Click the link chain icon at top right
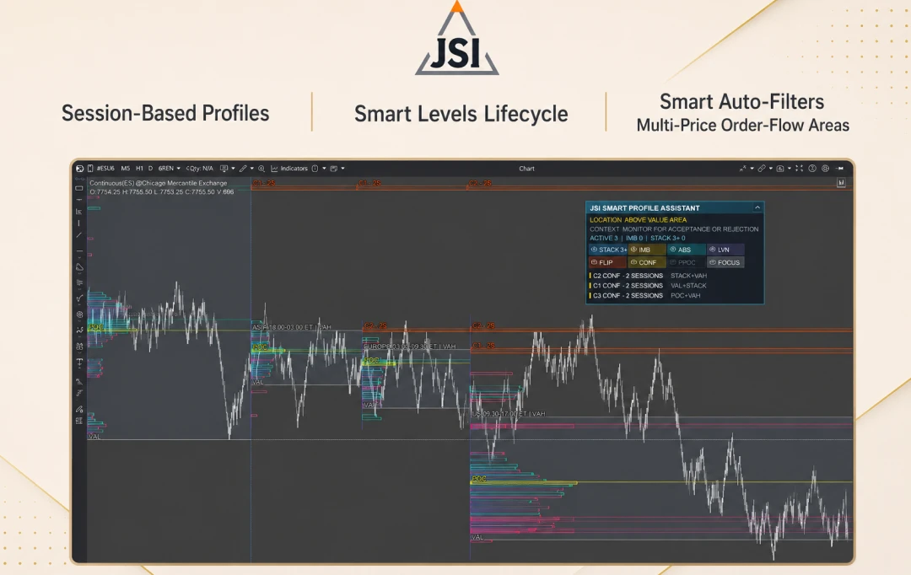The height and width of the screenshot is (575, 911). [762, 169]
